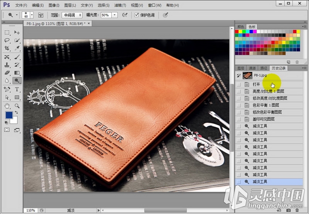Select the Eyedropper tool
Image resolution: width=309 pixels, height=214 pixels.
[x=17, y=48]
